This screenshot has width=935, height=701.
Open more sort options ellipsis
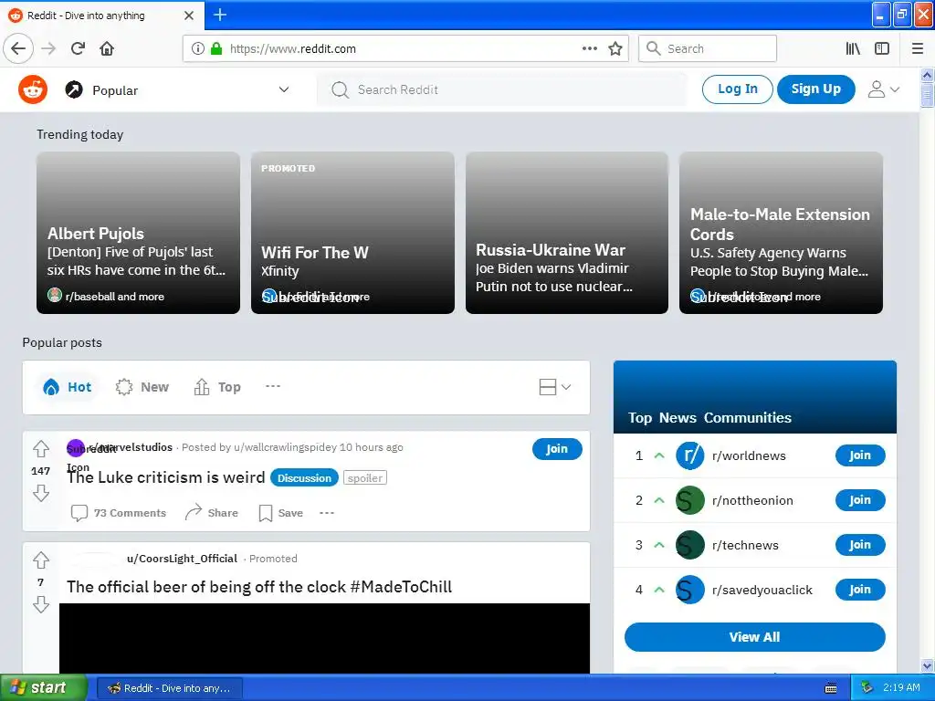(x=272, y=386)
